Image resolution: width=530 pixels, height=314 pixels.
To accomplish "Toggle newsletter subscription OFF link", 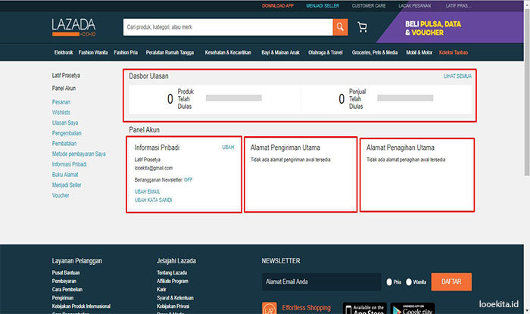I will (189, 180).
